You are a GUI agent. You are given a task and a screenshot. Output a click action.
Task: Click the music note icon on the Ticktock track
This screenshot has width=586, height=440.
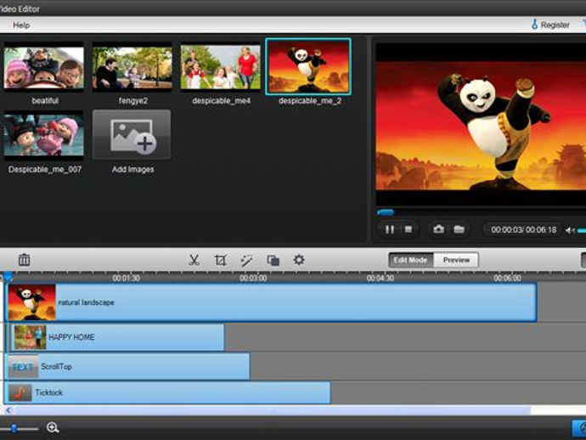coord(20,392)
